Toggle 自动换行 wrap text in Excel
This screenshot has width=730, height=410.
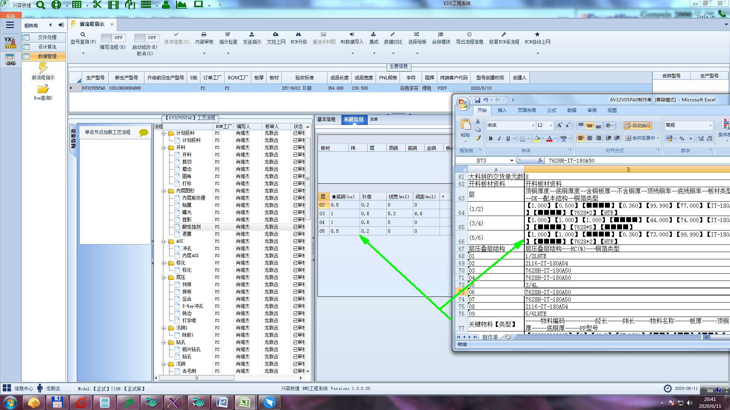click(x=638, y=126)
